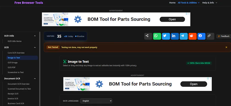Open Receipt OCR in sidebar
Viewport: 231px width, 106px height.
pos(13,94)
